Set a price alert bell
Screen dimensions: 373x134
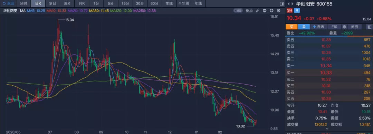click(344, 27)
